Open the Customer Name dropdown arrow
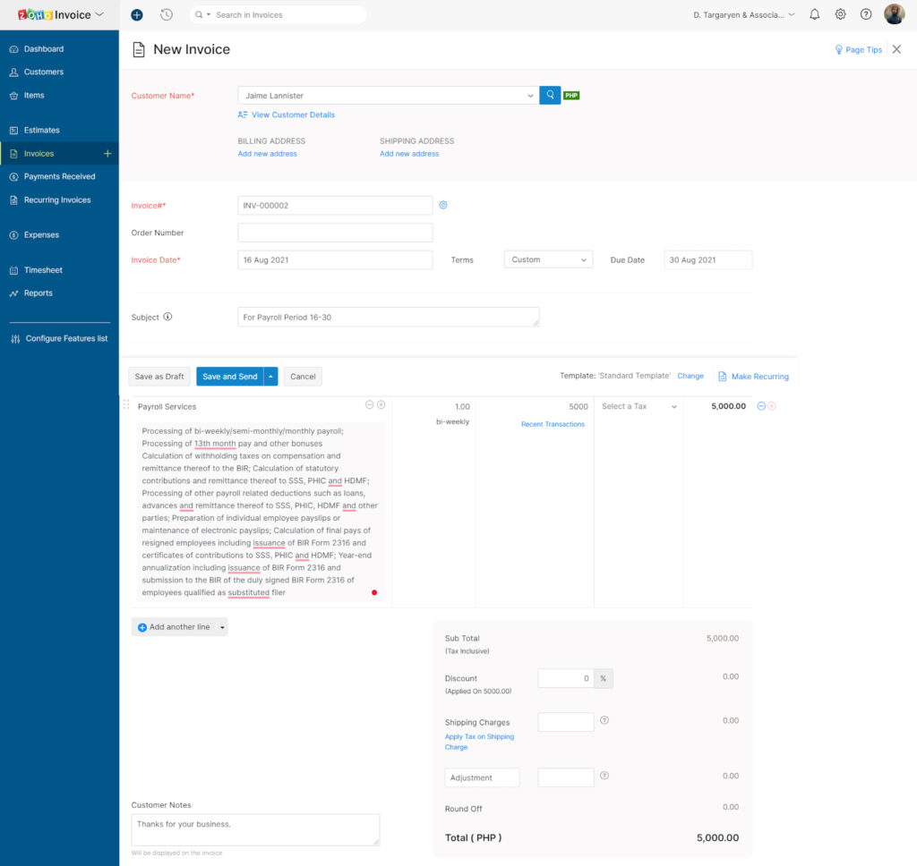This screenshot has width=917, height=866. [x=530, y=94]
